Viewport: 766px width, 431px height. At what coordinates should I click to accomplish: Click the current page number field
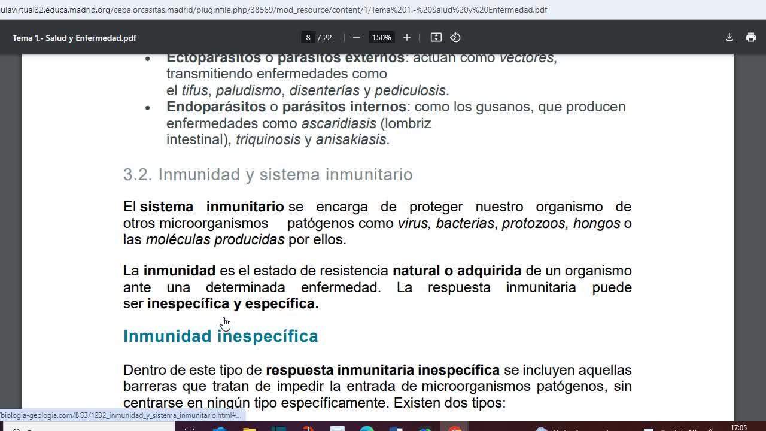tap(308, 37)
